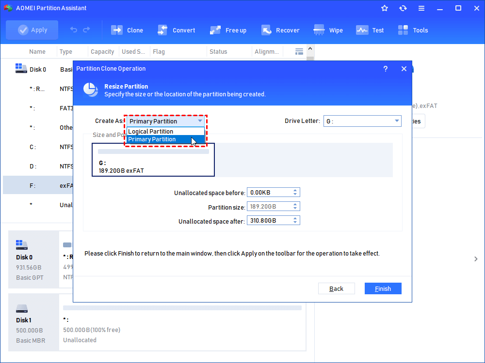Click the Resize Partition pie chart icon
485x363 pixels.
[x=91, y=90]
